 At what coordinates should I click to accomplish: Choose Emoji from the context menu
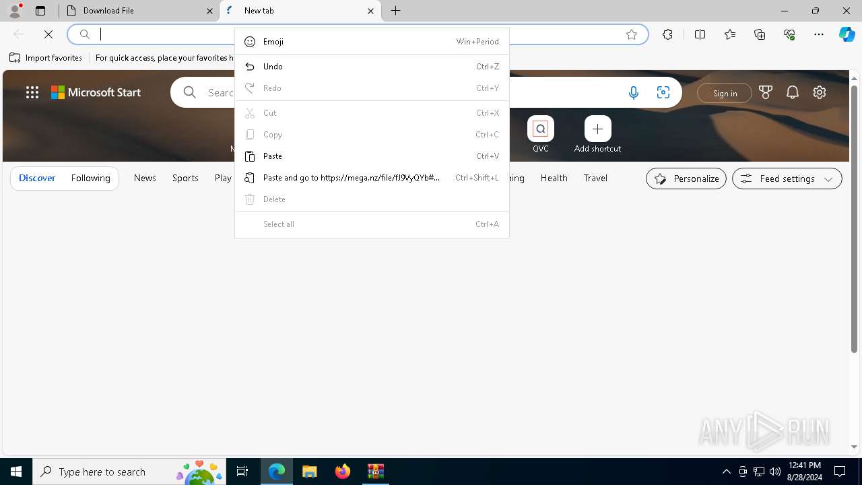(x=372, y=42)
